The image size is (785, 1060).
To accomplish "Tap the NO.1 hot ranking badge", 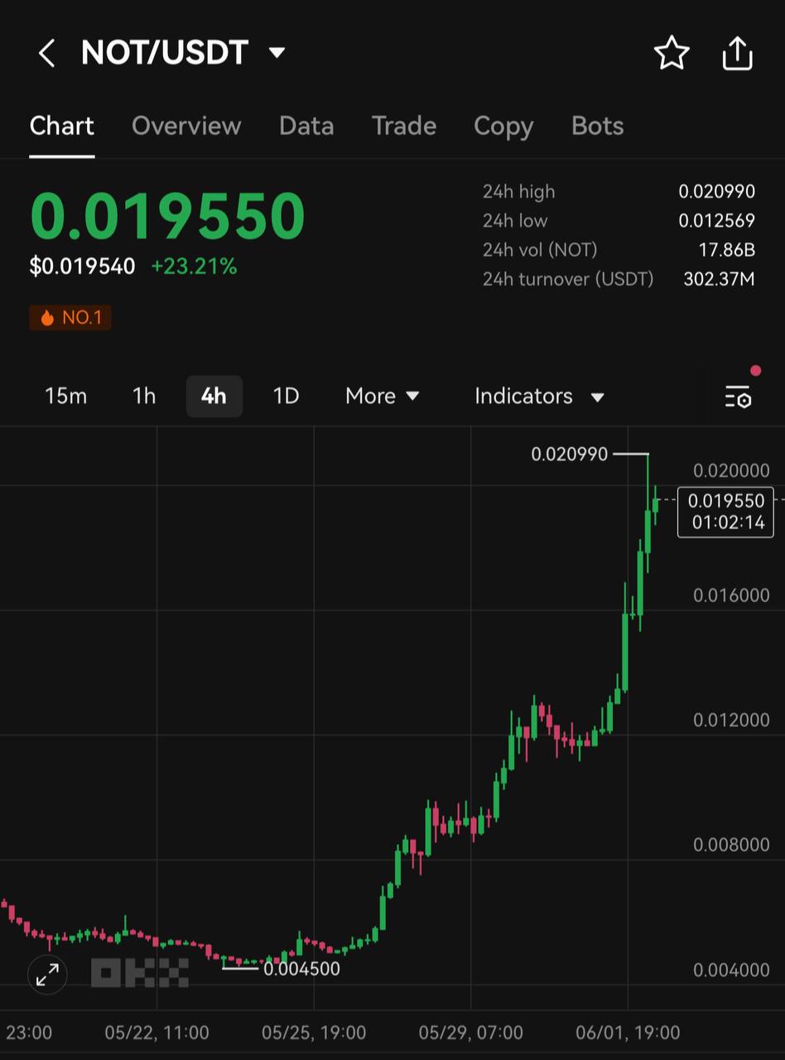I will pyautogui.click(x=70, y=317).
